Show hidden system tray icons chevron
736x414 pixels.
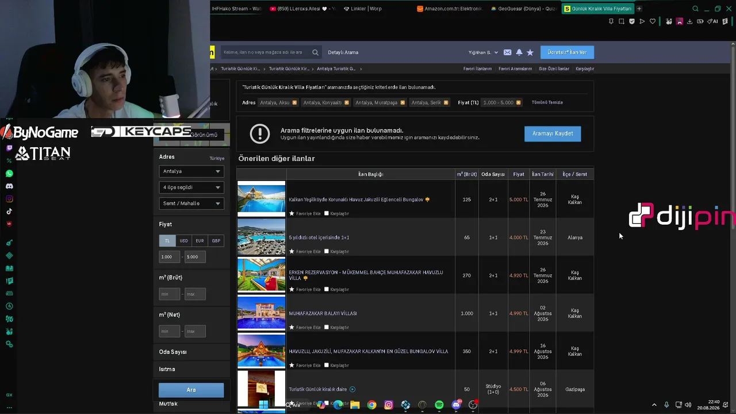tap(654, 405)
